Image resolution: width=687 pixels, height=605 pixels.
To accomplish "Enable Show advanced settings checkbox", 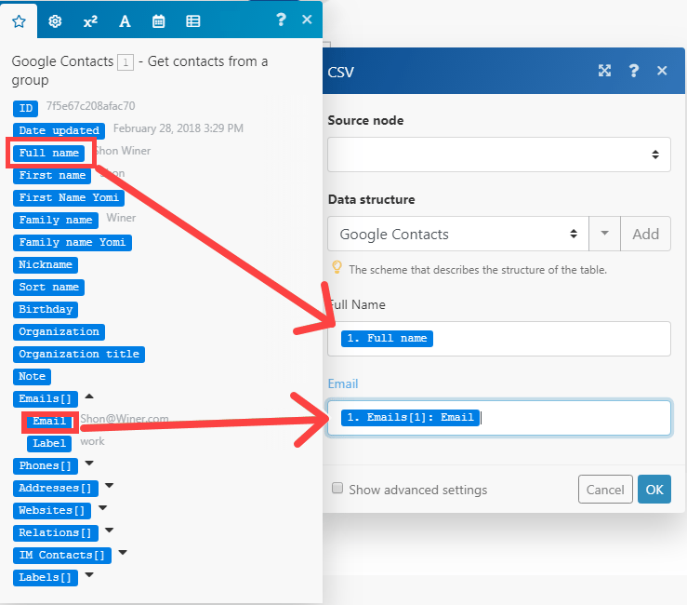I will (337, 488).
